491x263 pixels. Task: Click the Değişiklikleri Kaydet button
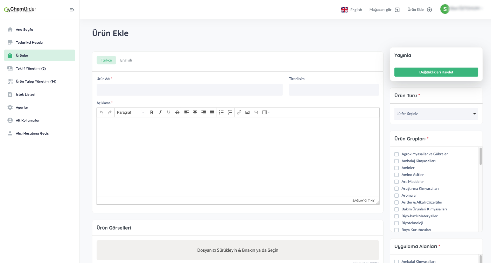pos(436,72)
